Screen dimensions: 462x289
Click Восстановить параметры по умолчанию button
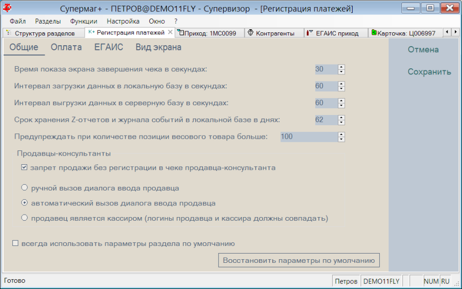point(299,260)
